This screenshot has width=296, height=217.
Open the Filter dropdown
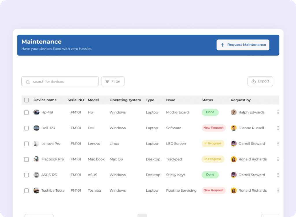click(113, 81)
